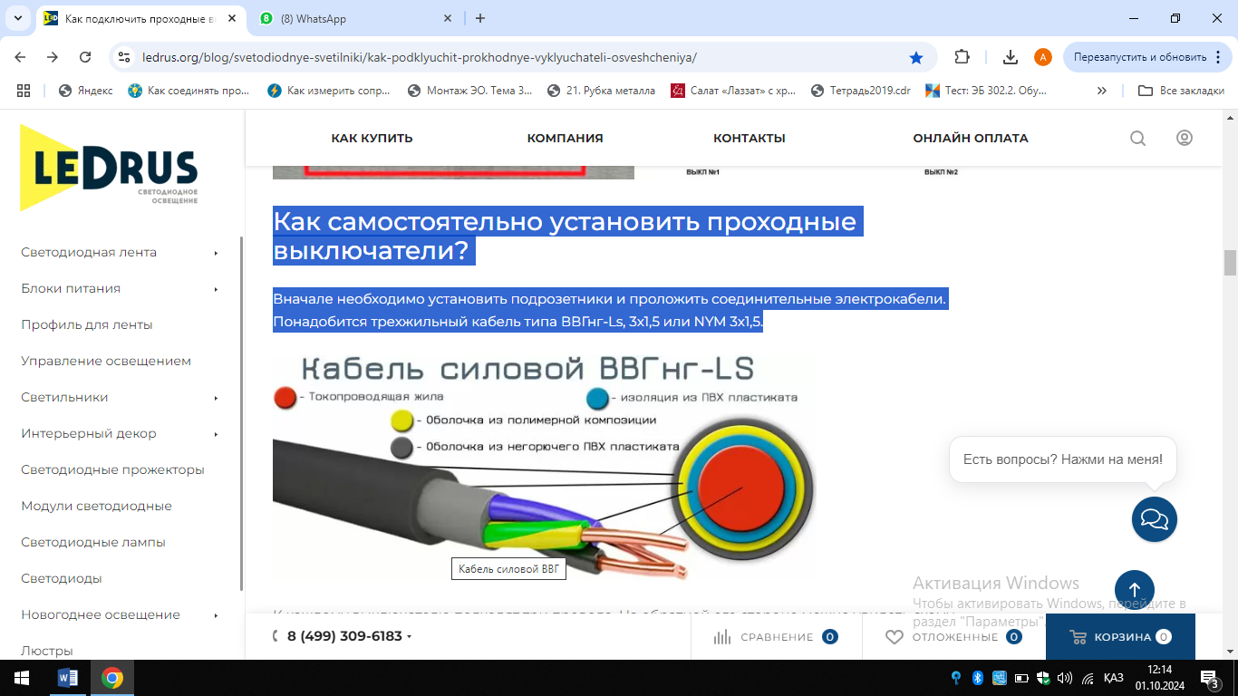Click the Ledrus logo

tap(109, 168)
